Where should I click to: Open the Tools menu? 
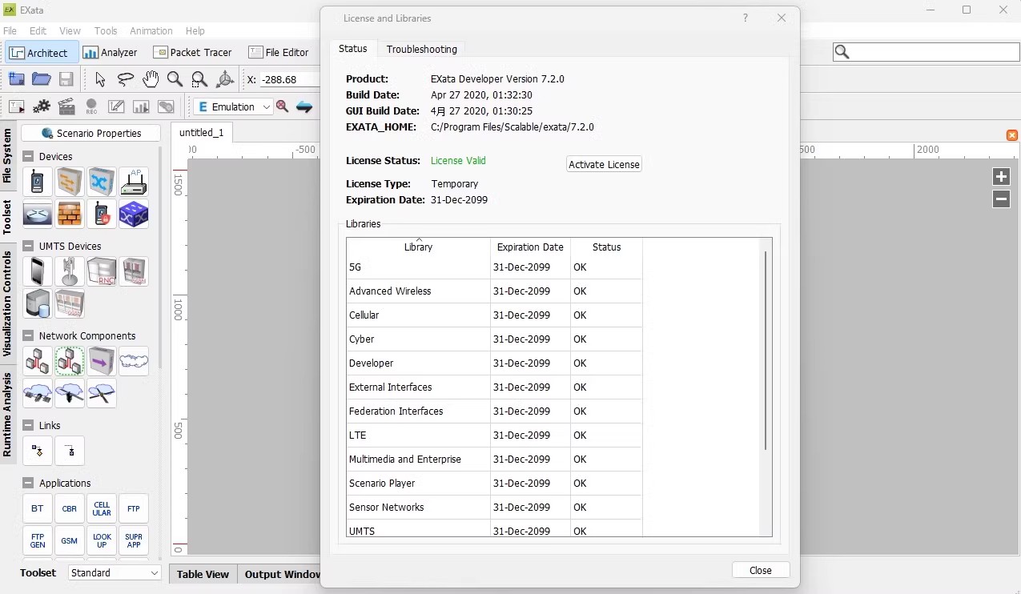(106, 30)
